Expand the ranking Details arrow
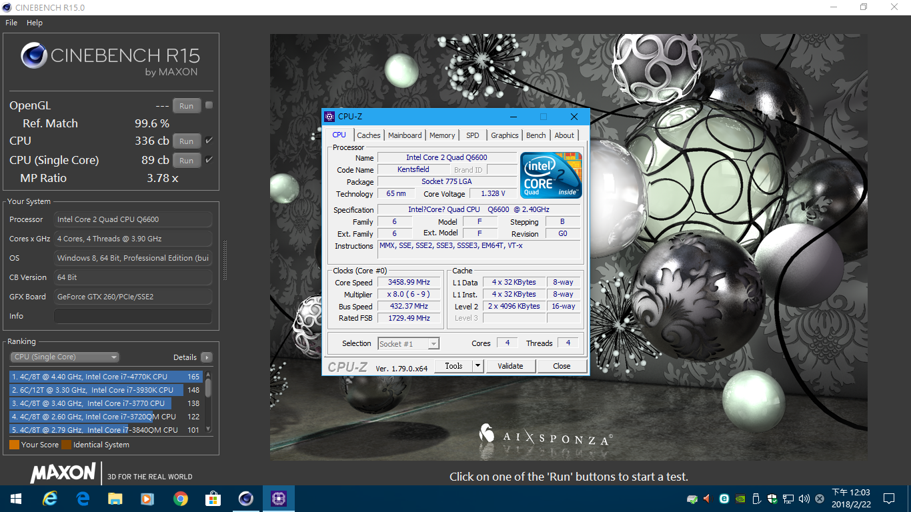This screenshot has height=512, width=911. point(207,357)
